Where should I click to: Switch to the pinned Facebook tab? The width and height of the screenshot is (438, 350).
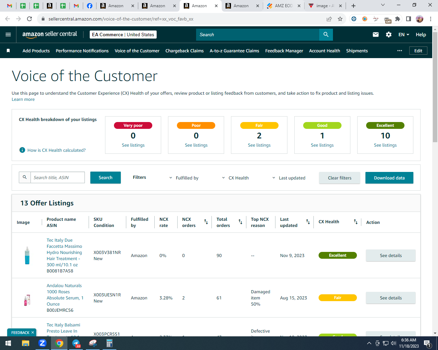point(90,6)
